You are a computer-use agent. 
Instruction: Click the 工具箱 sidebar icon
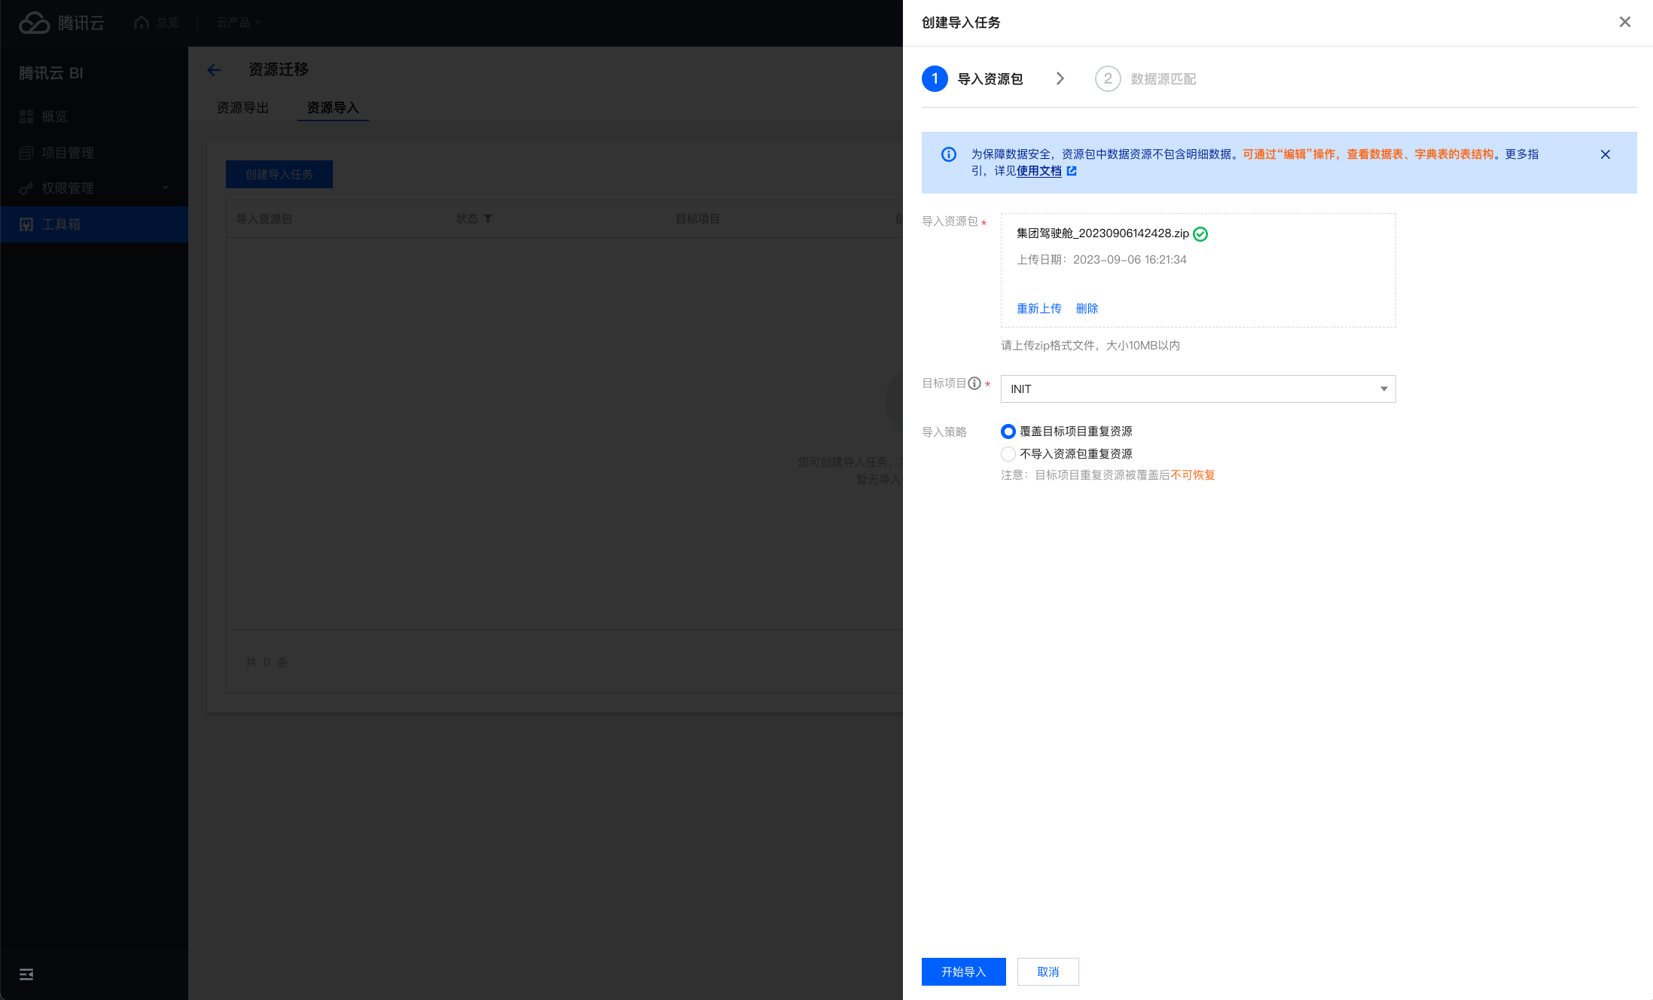(x=26, y=224)
